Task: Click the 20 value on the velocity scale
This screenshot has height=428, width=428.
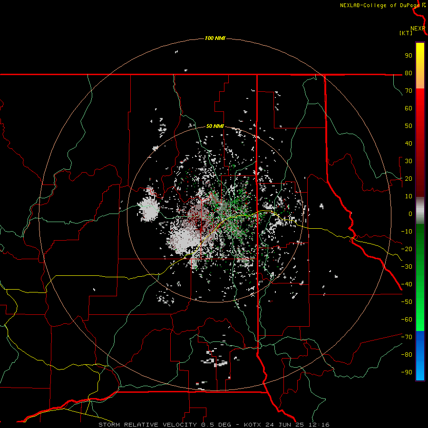Action: pos(409,178)
